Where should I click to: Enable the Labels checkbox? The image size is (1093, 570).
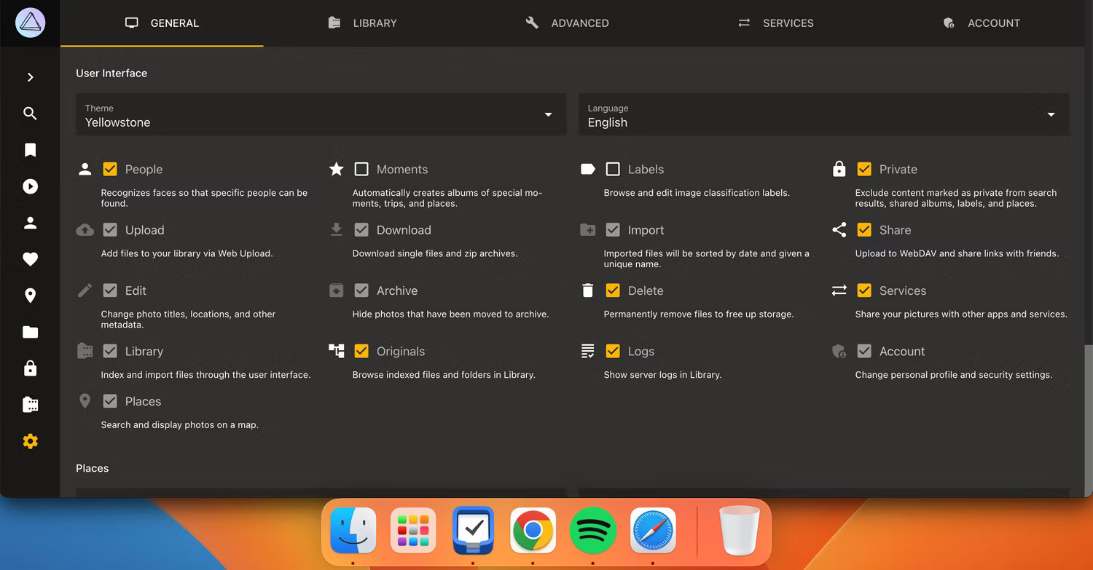(613, 170)
